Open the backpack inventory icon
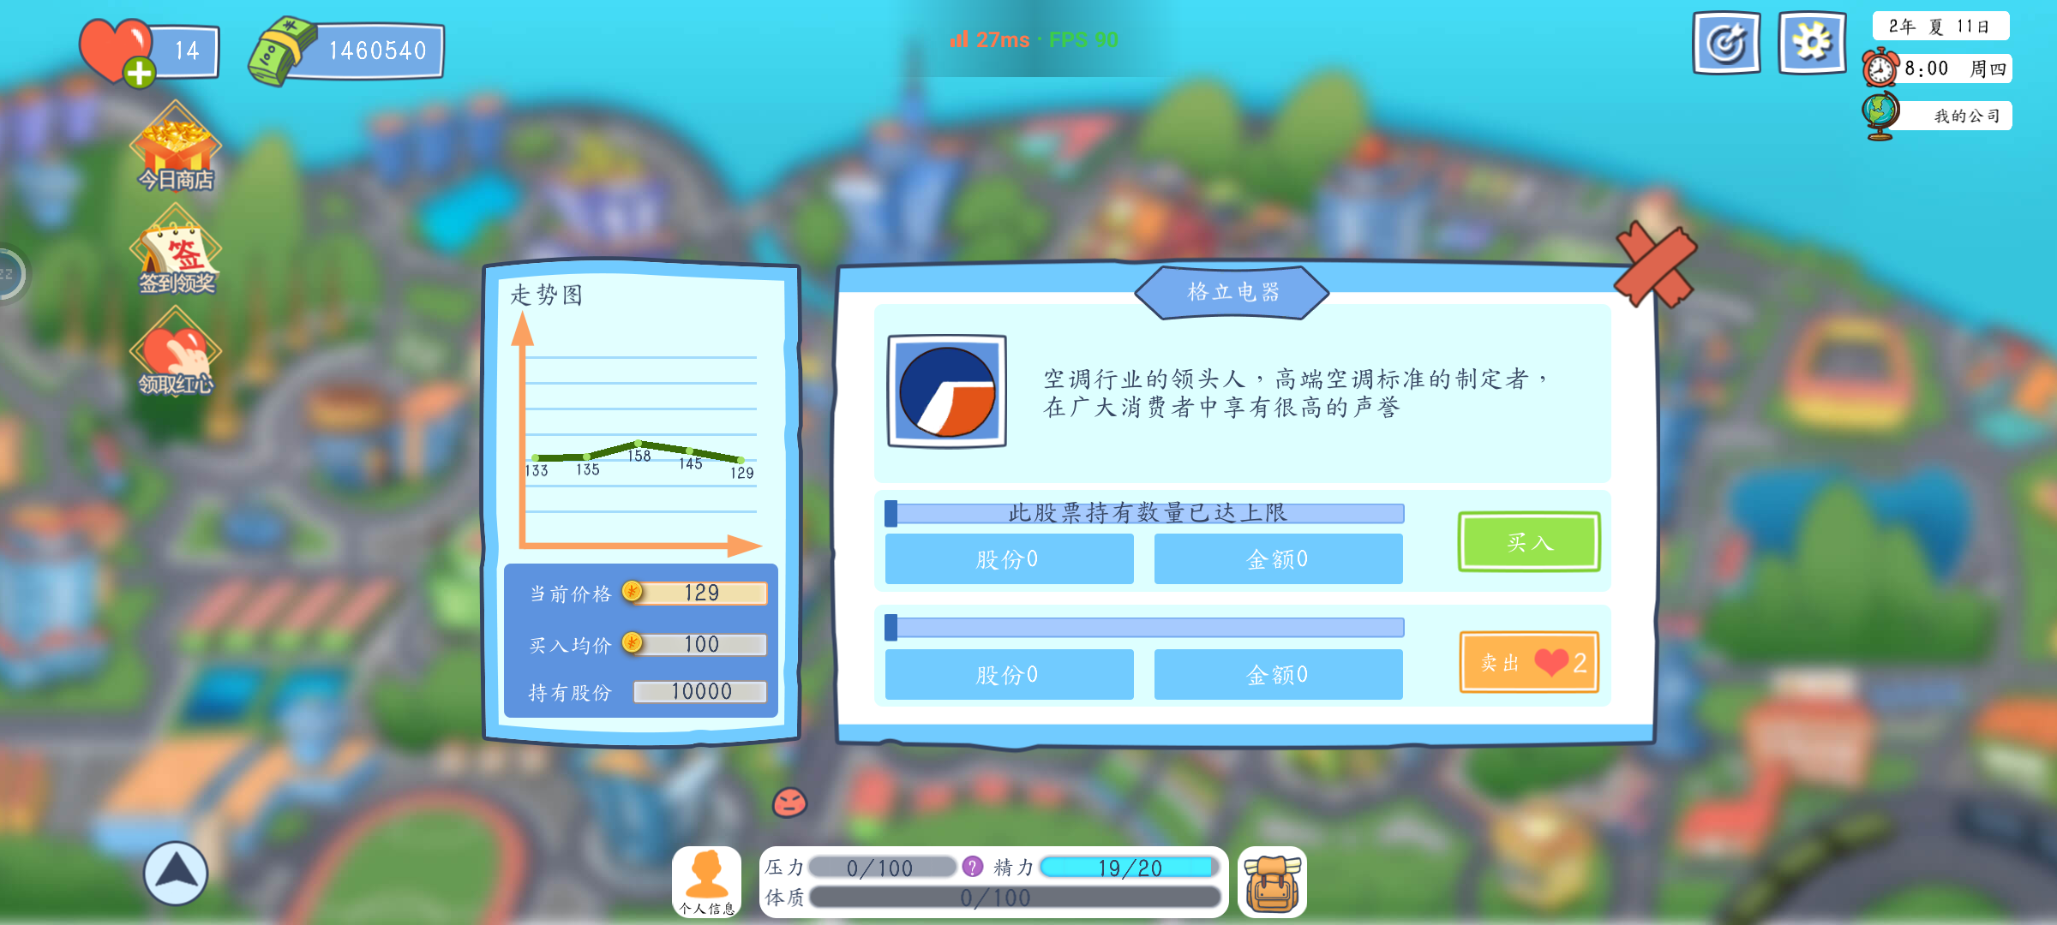This screenshot has width=2057, height=925. (x=1273, y=882)
